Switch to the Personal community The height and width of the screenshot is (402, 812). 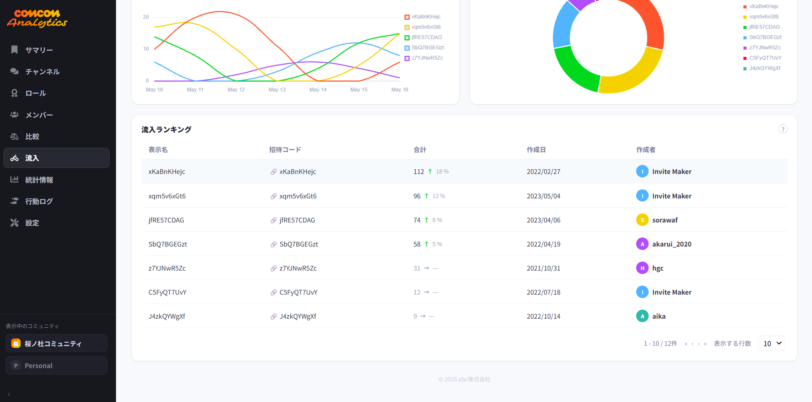[56, 365]
